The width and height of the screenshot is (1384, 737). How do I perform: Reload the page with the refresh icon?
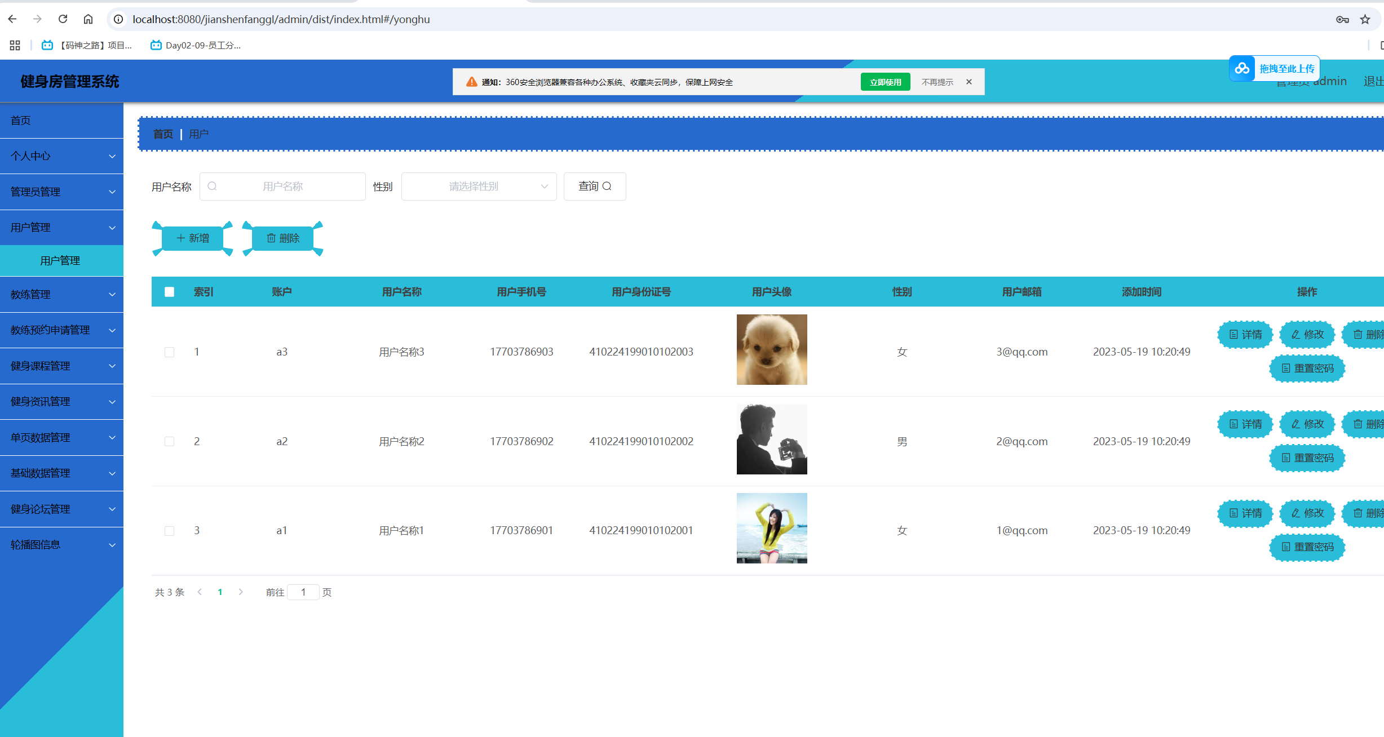coord(63,19)
